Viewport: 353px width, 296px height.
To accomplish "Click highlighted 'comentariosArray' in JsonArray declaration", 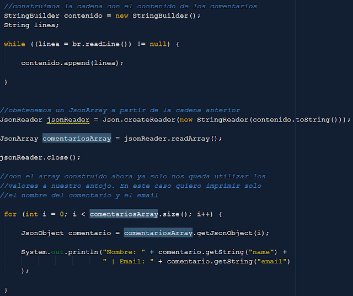I will (x=77, y=139).
